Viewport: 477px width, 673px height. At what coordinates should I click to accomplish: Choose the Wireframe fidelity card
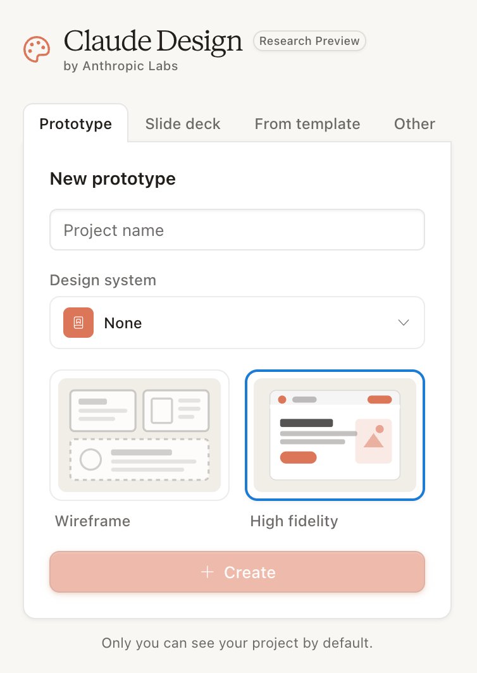140,435
